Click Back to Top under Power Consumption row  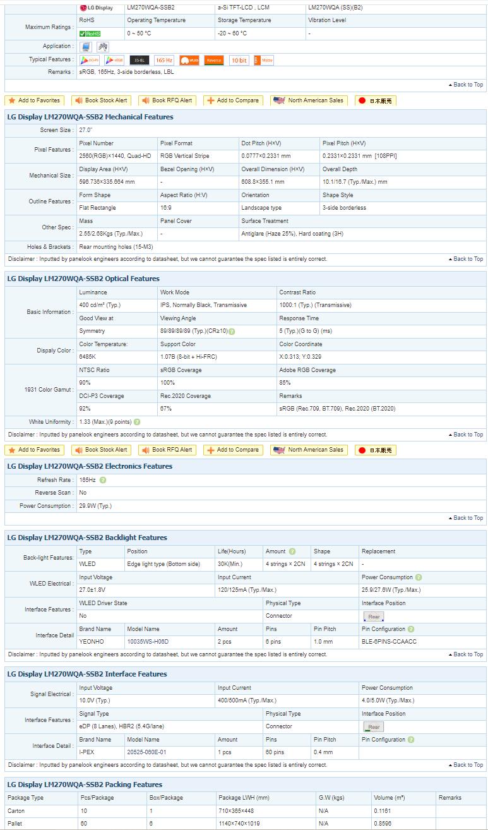click(466, 518)
